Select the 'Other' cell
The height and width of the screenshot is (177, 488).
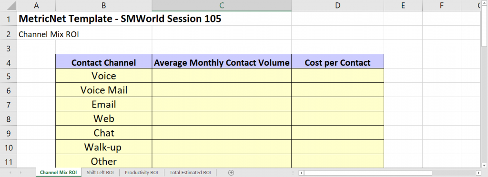pos(103,161)
